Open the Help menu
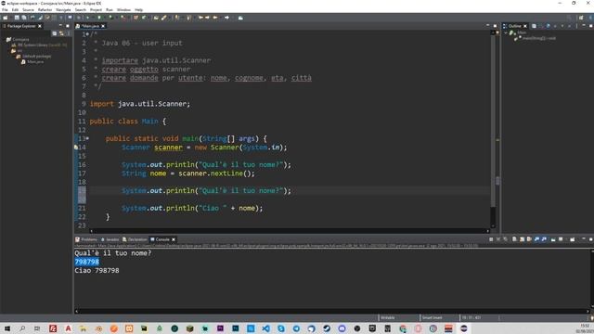Screen dimensions: 594x334 pos(138,10)
